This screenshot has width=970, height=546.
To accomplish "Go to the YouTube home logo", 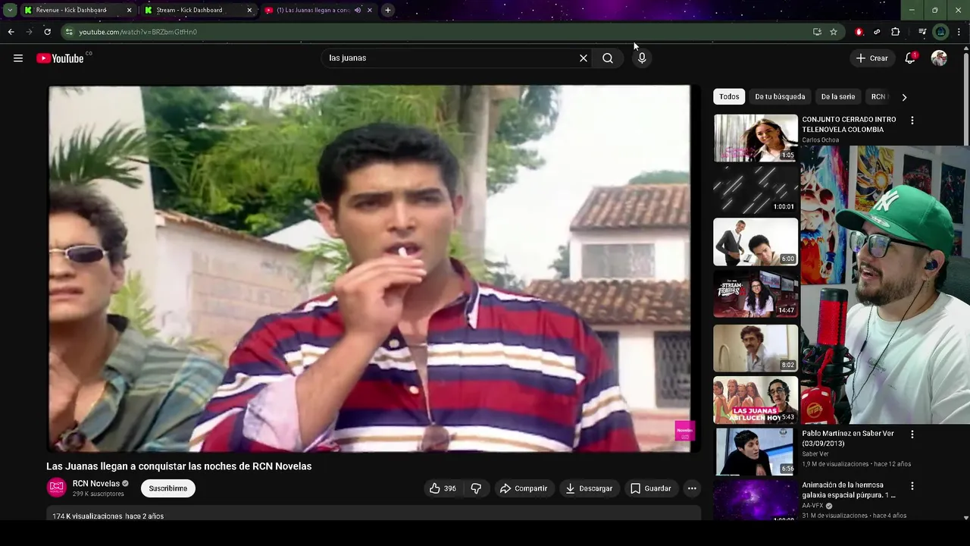I will pos(60,58).
